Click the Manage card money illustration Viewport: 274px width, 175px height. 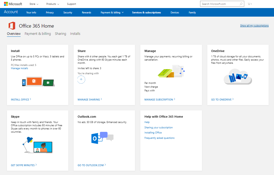(x=171, y=71)
